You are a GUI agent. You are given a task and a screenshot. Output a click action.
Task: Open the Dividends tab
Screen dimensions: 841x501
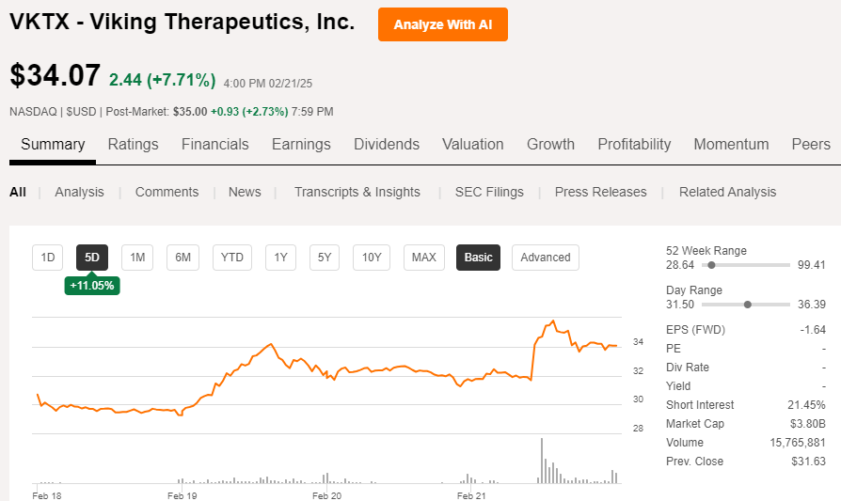[388, 144]
